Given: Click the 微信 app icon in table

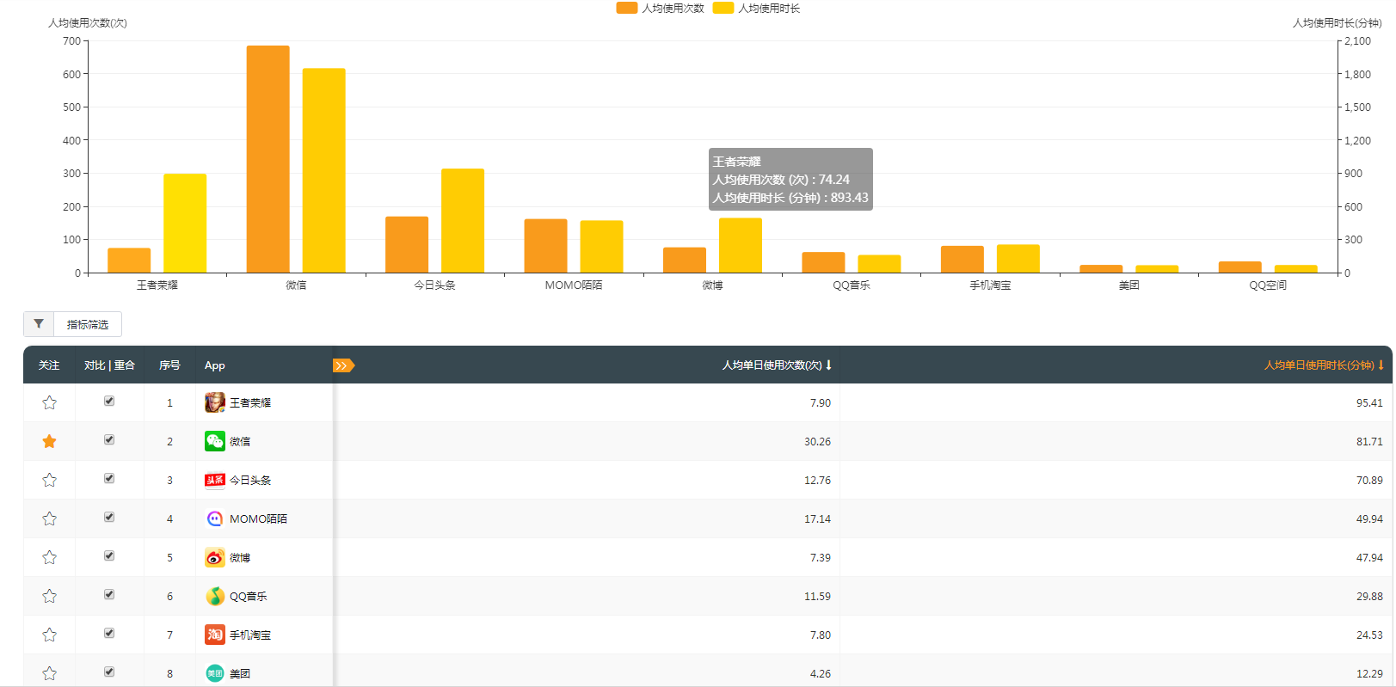Looking at the screenshot, I should (215, 441).
